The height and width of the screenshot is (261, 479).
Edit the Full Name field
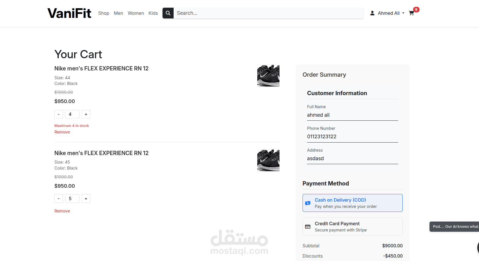(x=352, y=115)
